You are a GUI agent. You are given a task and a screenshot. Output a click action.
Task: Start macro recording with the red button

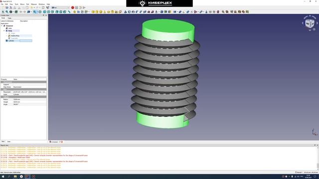(x=72, y=7)
